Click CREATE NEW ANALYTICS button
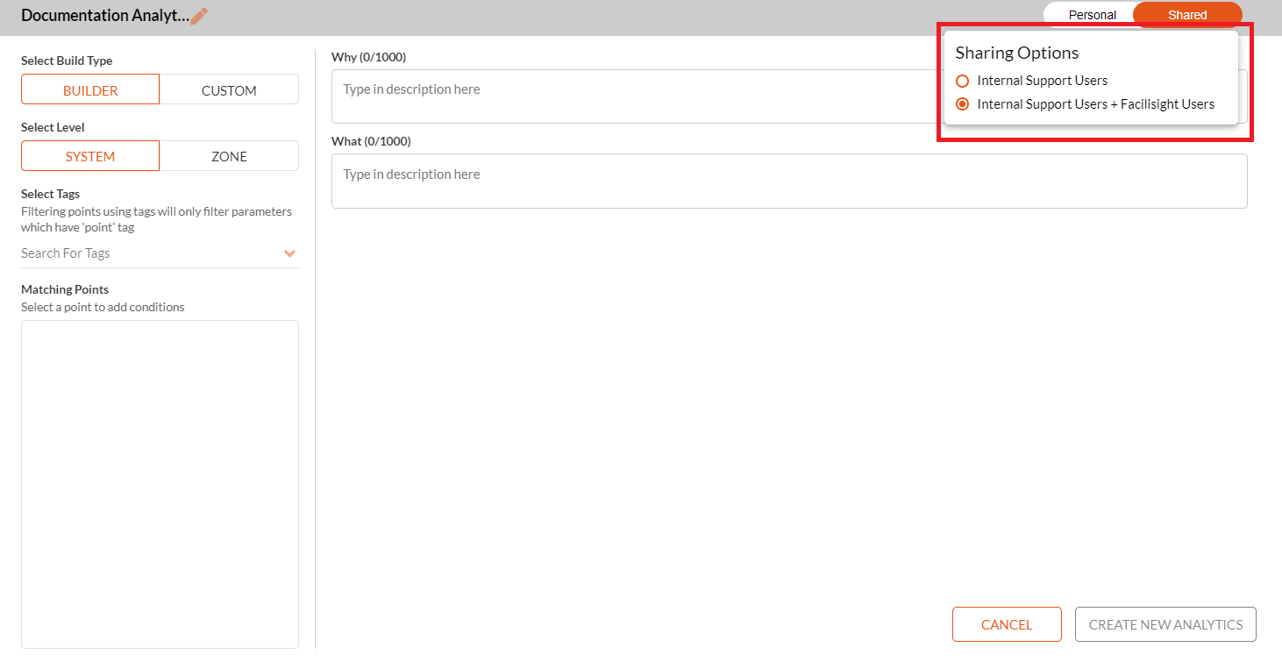 1165,624
